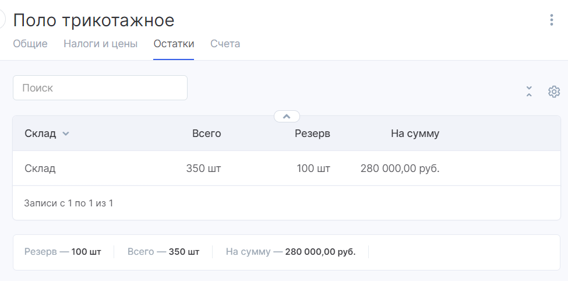Sort by the Всего column header
The image size is (568, 281).
pos(206,134)
